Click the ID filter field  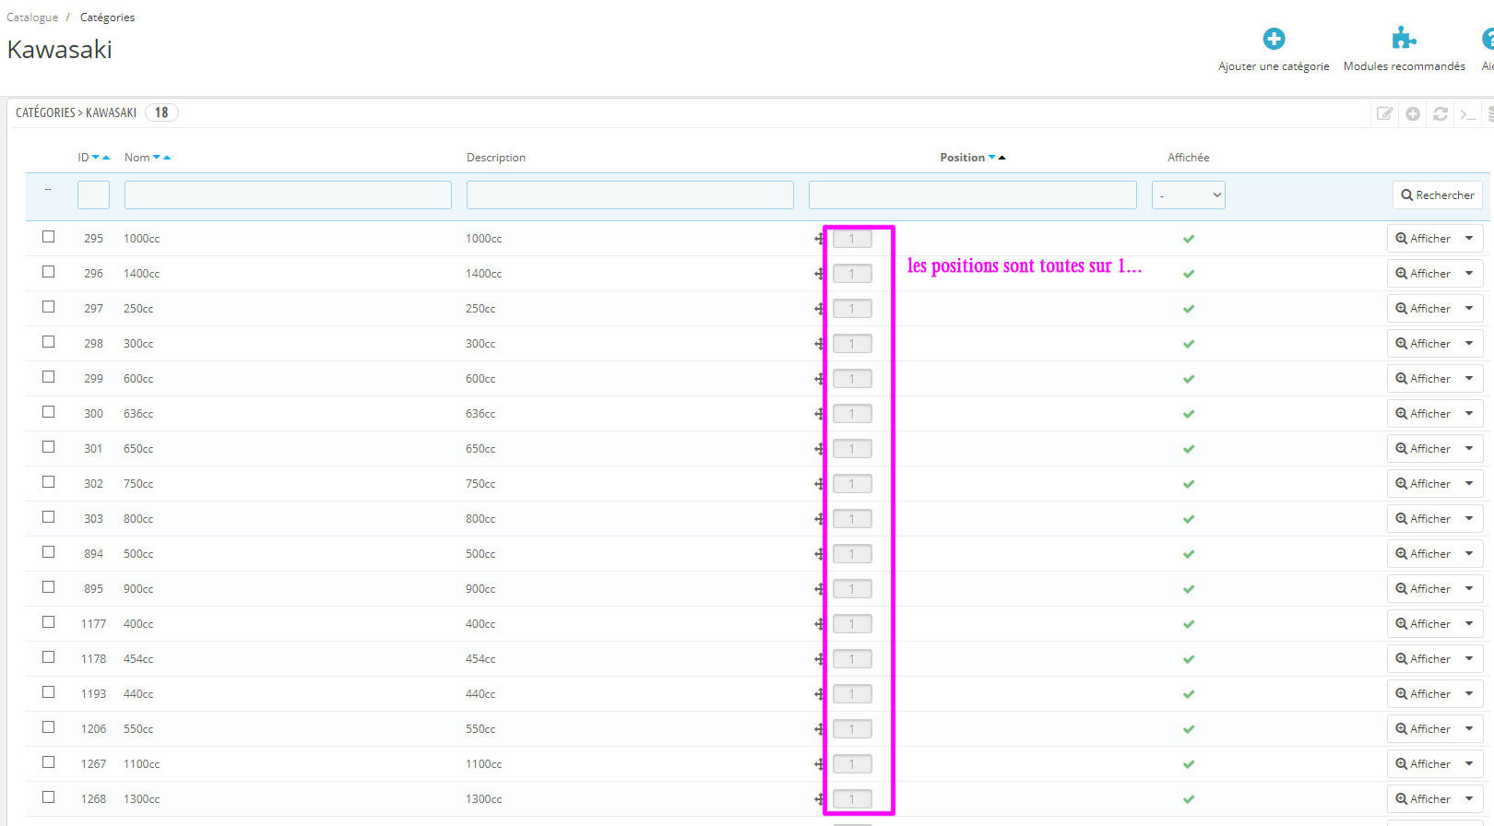tap(93, 195)
